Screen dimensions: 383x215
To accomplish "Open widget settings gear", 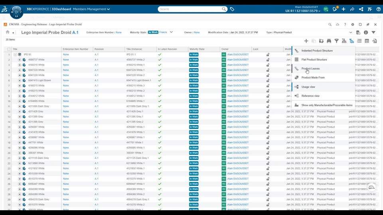I will coord(352,24).
